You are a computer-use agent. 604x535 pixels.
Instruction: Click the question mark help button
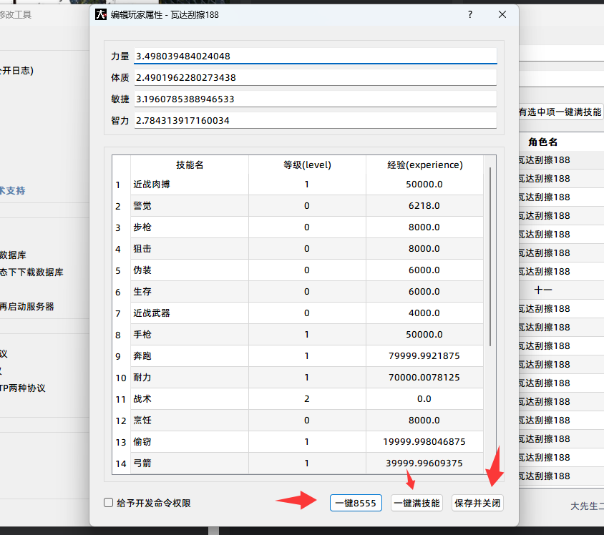click(470, 14)
